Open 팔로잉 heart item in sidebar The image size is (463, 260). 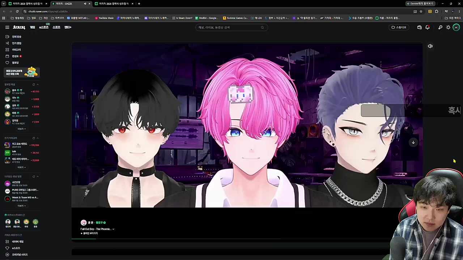12,62
